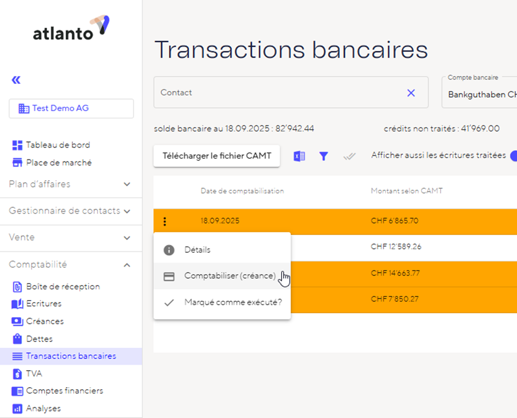The image size is (517, 418).
Task: Open Boîte de réception in sidebar
Action: click(63, 287)
